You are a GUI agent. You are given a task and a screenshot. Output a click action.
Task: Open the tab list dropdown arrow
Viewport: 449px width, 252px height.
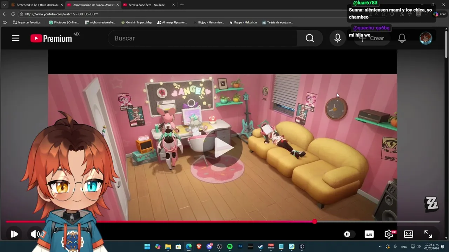tap(4, 5)
